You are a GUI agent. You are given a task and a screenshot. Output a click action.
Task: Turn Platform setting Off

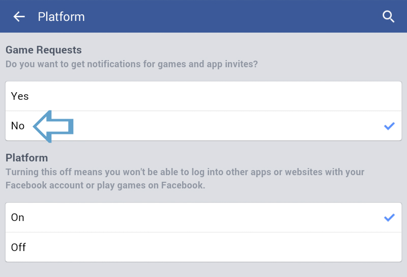coord(203,247)
